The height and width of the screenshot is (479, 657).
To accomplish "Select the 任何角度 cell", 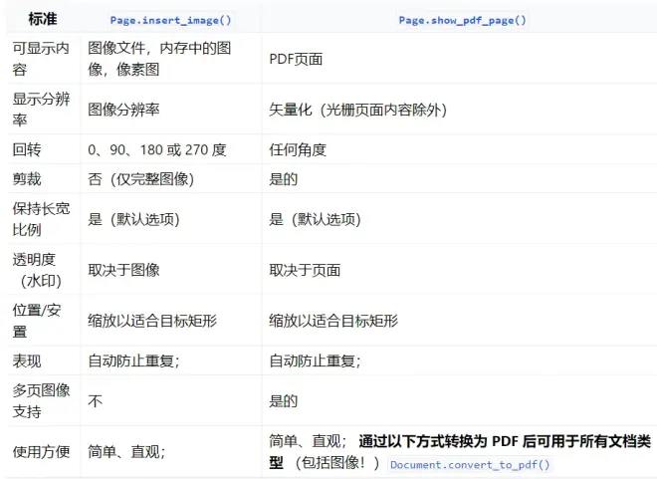I will (x=298, y=149).
